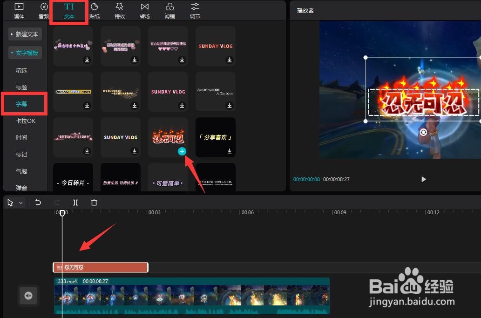This screenshot has width=481, height=318.
Task: Click the top-left resize handle of text box
Action: [366, 58]
